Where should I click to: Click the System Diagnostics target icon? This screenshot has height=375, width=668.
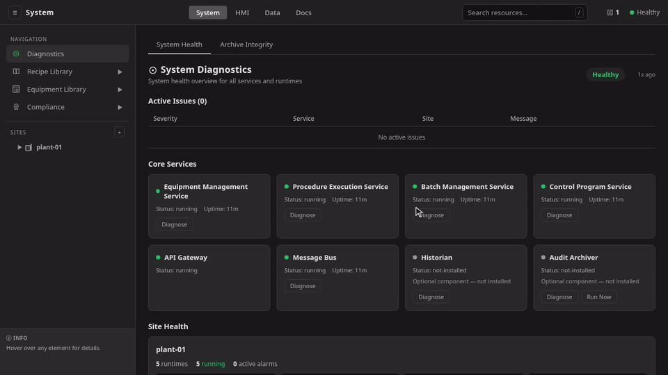[152, 70]
